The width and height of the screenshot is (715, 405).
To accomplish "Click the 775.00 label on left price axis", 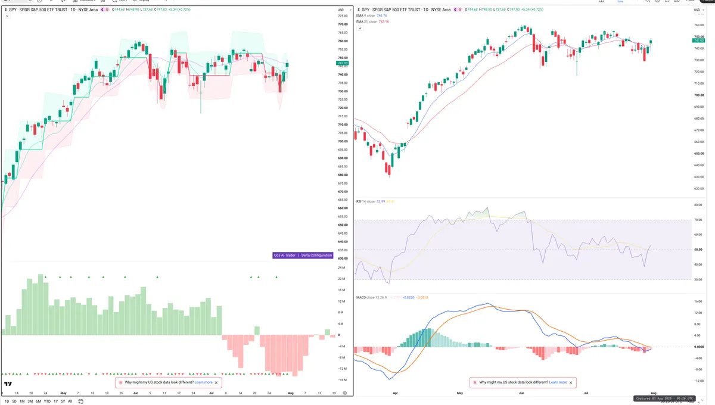I will point(343,16).
